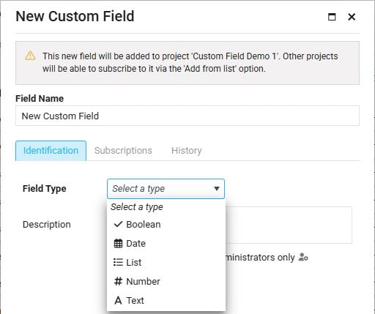Click the Field Type combo box
This screenshot has height=314, width=375.
click(166, 189)
